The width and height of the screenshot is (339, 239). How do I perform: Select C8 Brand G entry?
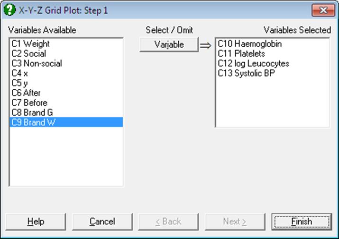pyautogui.click(x=66, y=112)
